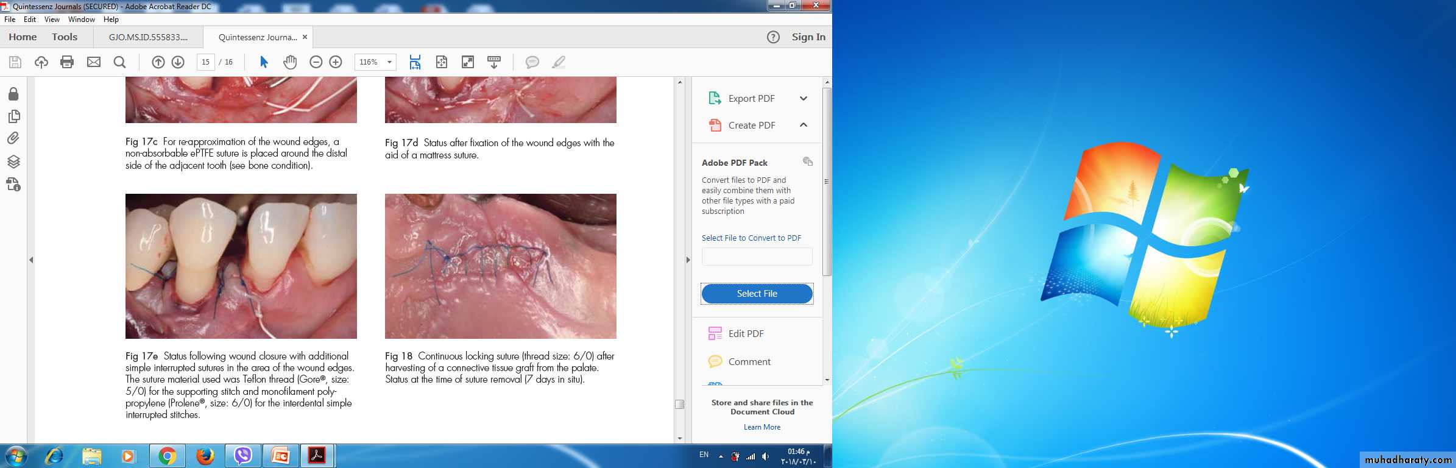This screenshot has width=1456, height=468.
Task: Click the Select File button
Action: pos(757,294)
